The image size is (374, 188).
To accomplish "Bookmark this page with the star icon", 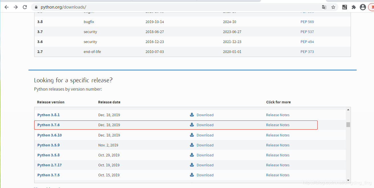I will 333,7.
